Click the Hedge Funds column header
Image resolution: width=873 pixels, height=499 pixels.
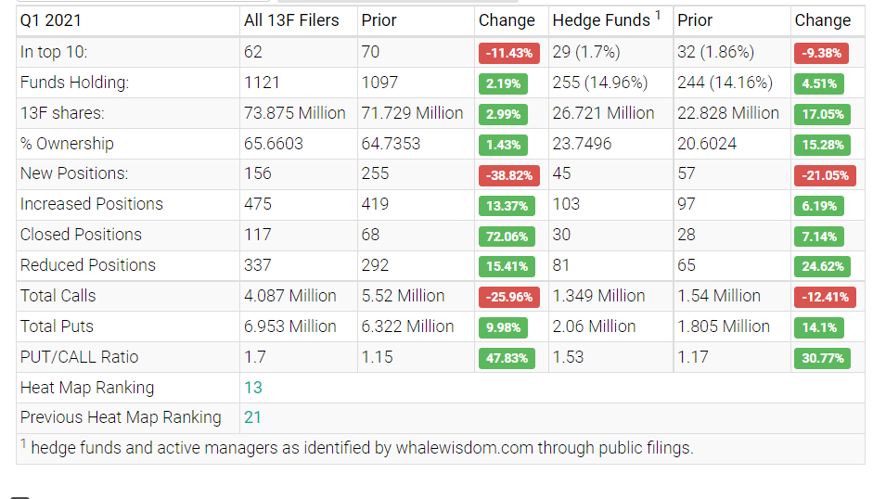point(602,20)
